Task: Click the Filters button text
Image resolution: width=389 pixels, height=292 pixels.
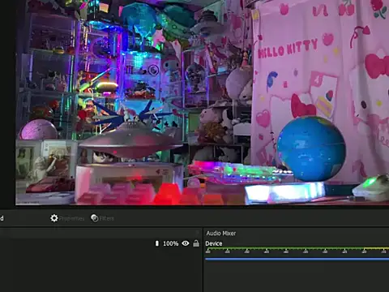Action: coord(107,218)
